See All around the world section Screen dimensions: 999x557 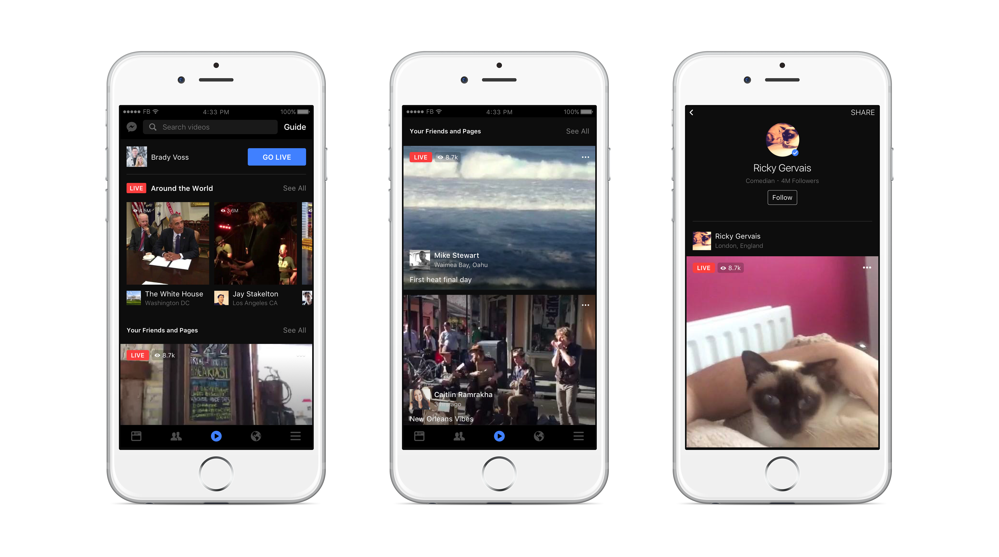[x=294, y=188]
